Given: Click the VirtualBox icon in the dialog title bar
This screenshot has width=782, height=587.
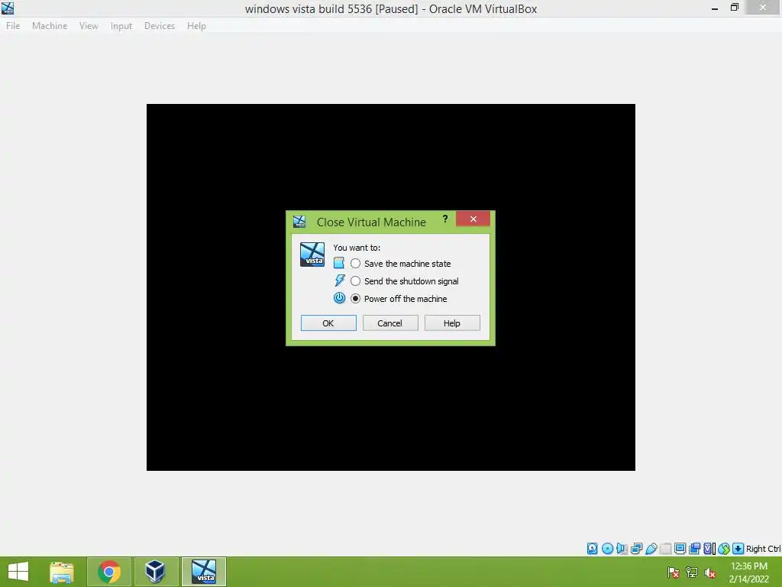Looking at the screenshot, I should (299, 221).
